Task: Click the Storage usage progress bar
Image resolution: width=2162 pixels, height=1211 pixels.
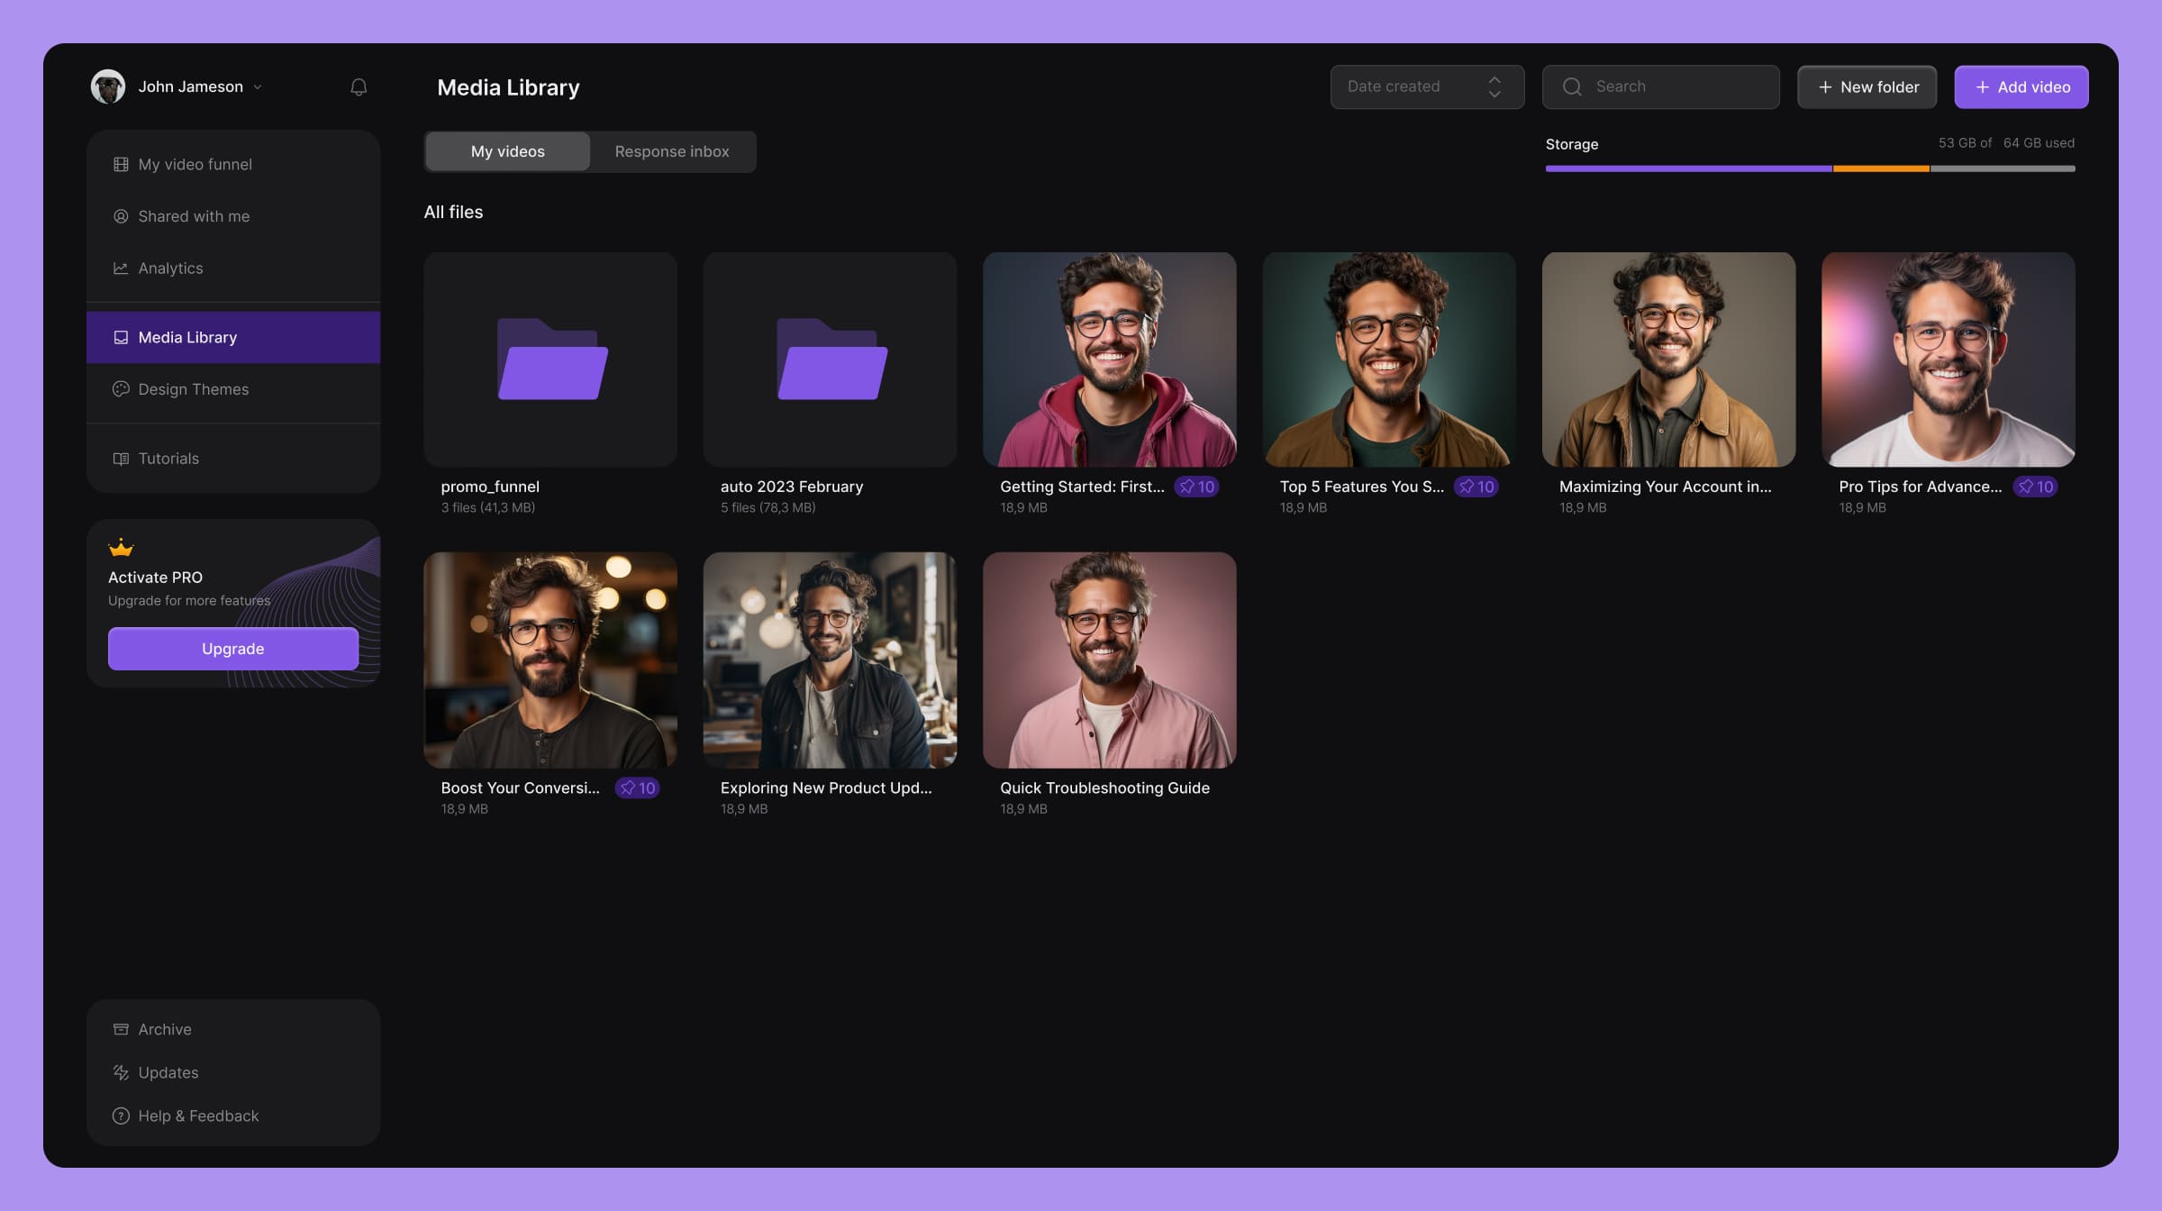Action: click(1810, 168)
